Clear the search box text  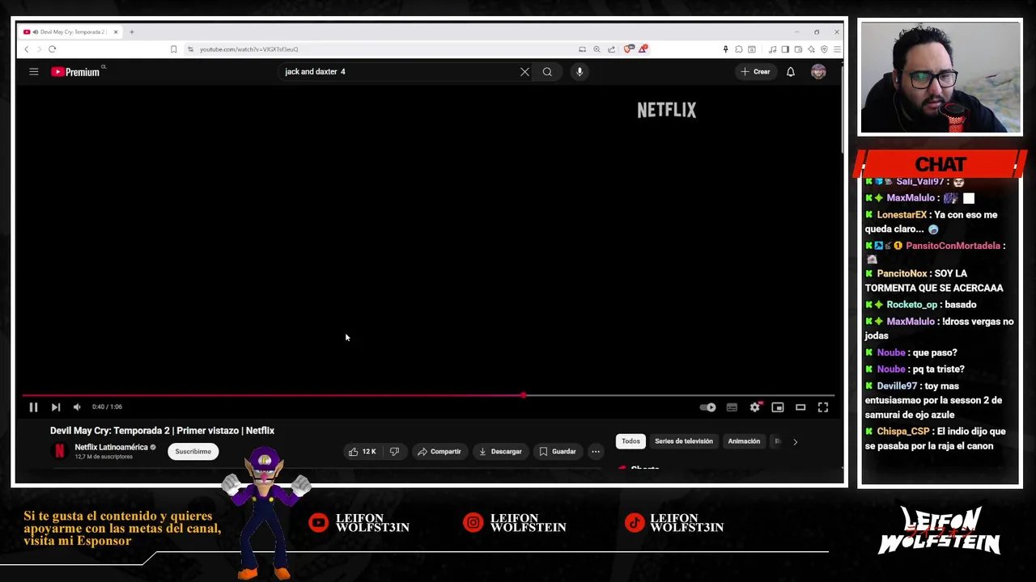coord(524,72)
